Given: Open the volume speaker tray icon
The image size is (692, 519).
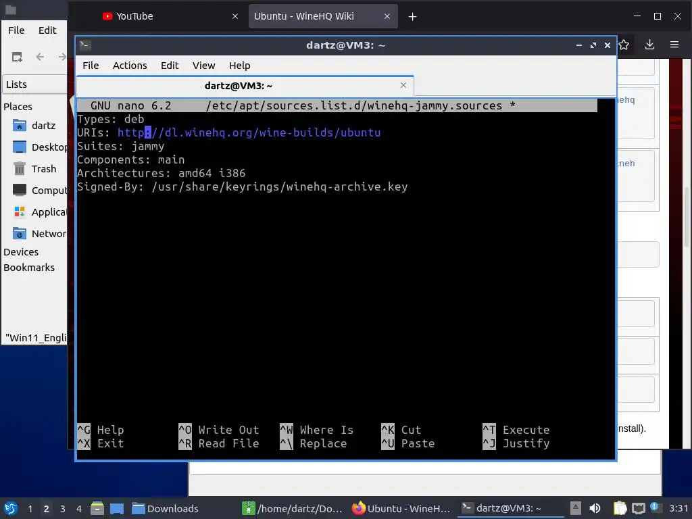Looking at the screenshot, I should 595,508.
